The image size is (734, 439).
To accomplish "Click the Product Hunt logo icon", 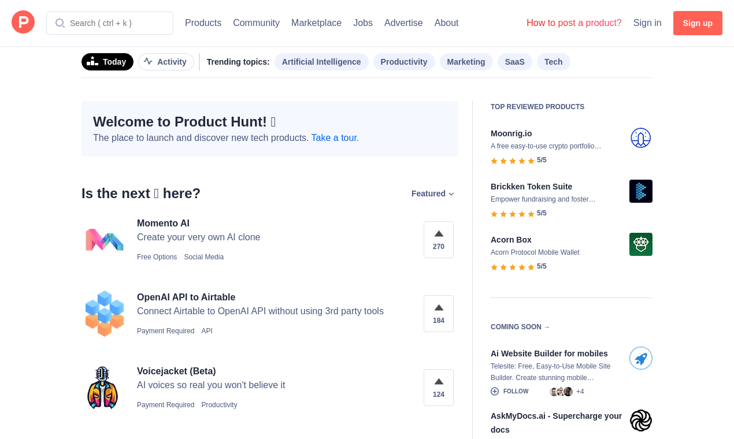I will coord(23,23).
